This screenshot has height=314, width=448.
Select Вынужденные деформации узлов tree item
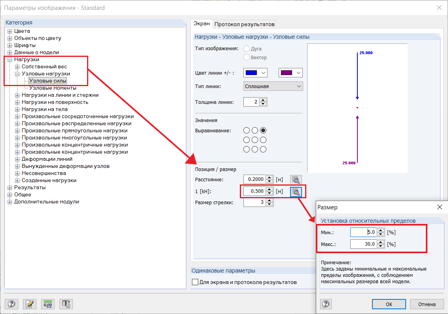pos(65,166)
